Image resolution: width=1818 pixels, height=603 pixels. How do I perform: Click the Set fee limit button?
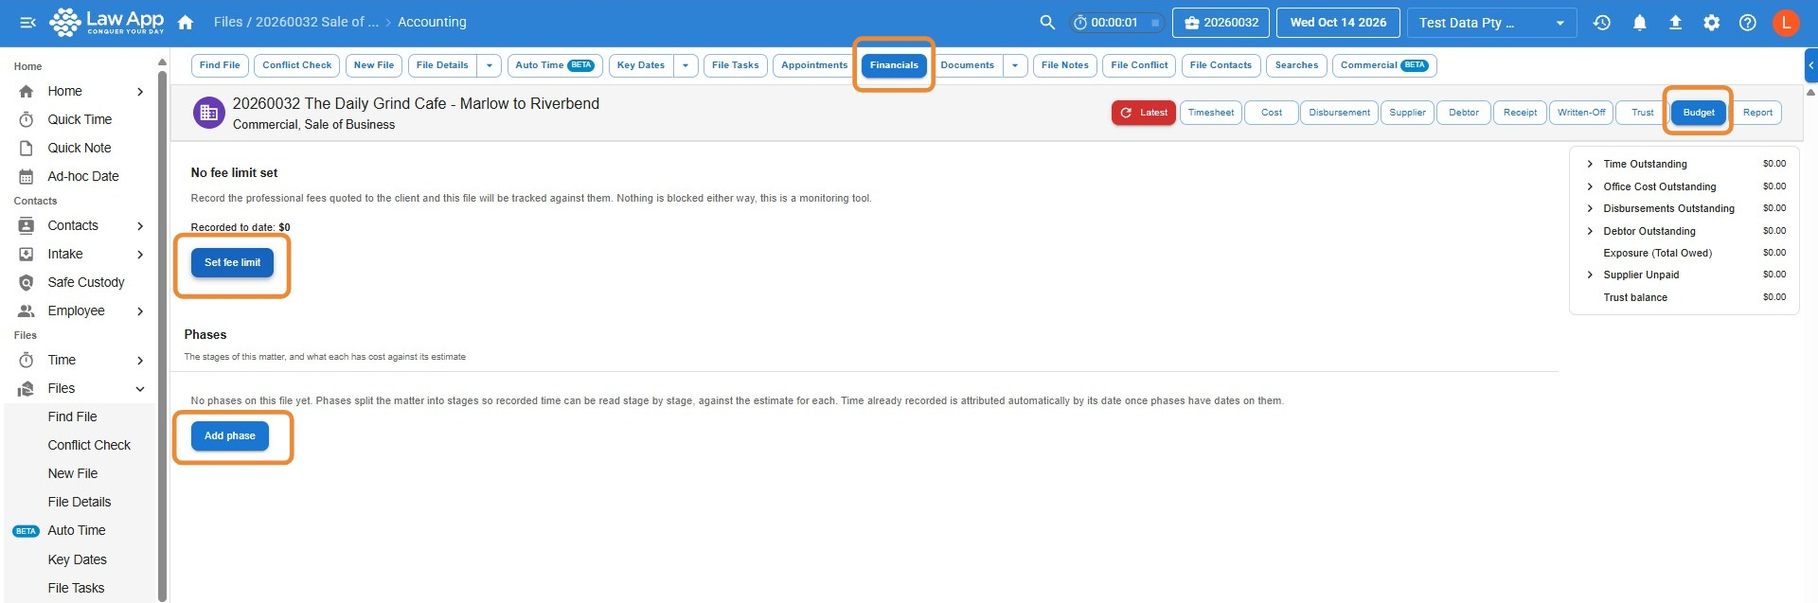[232, 262]
